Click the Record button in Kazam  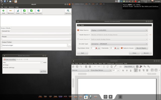pyautogui.click(x=146, y=53)
